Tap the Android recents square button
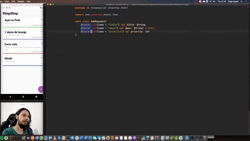250x141 pixels. (x=36, y=97)
